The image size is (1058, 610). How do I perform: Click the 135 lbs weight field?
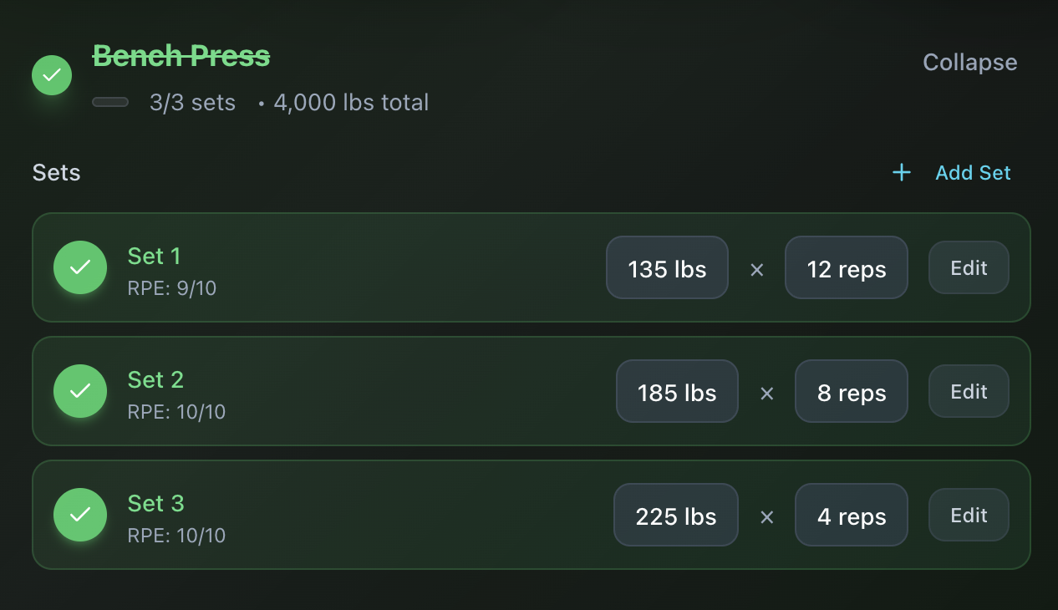[x=667, y=267]
